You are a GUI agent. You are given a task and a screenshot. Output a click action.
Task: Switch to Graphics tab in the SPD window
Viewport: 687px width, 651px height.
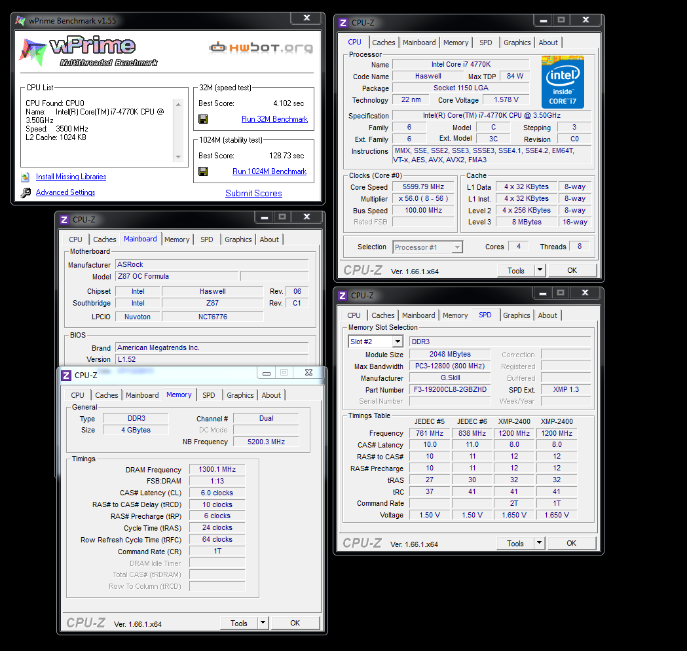(517, 315)
